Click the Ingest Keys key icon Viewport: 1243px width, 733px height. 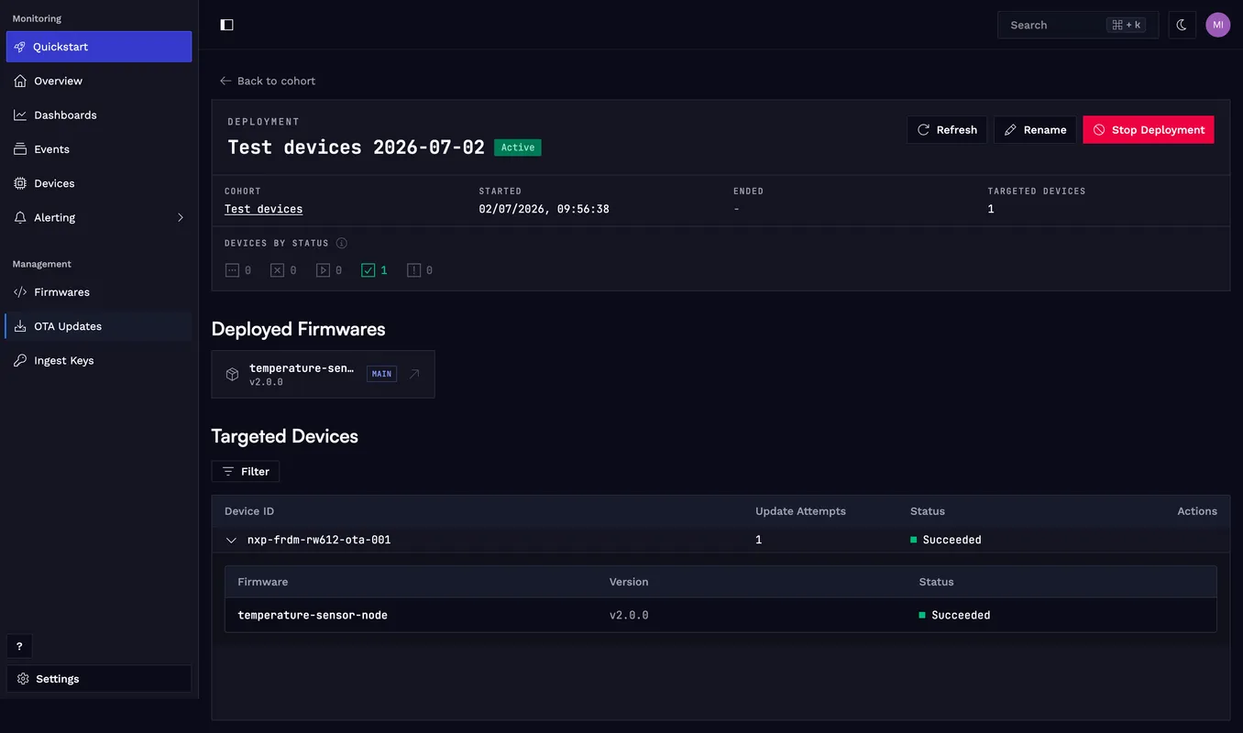point(20,360)
